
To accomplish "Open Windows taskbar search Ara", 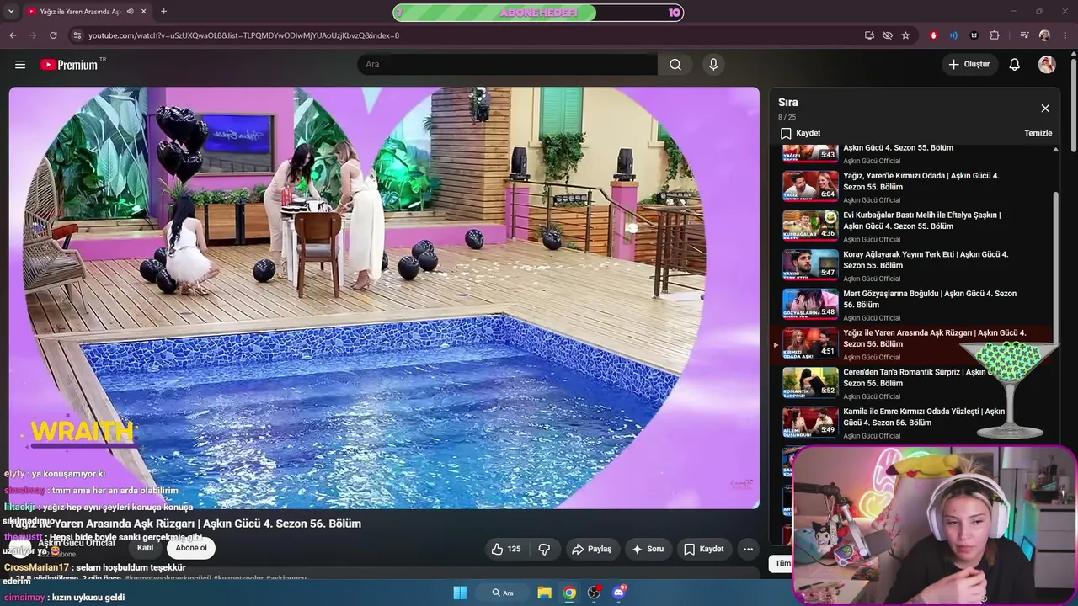I will click(503, 593).
